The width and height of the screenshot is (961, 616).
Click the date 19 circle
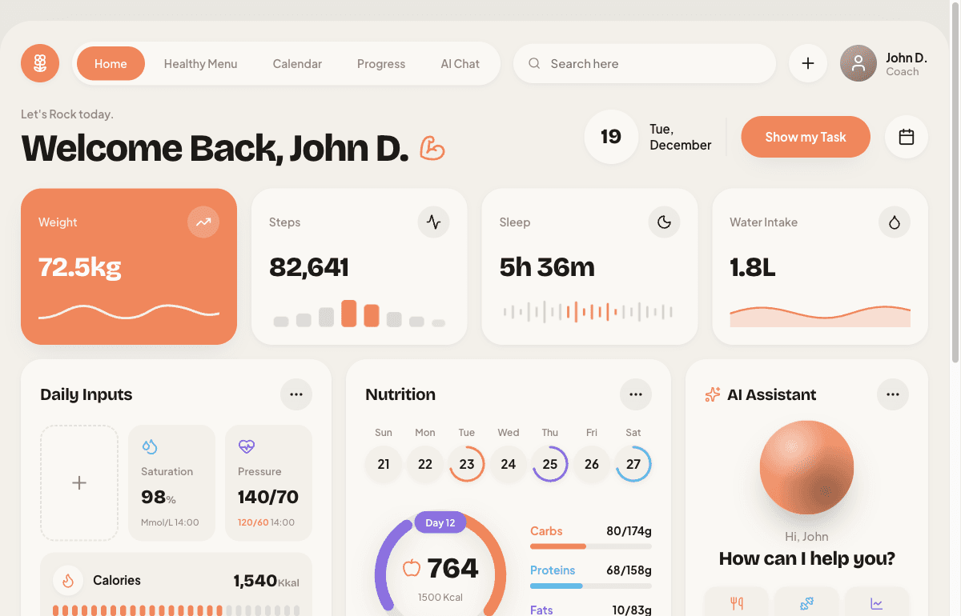click(x=611, y=137)
